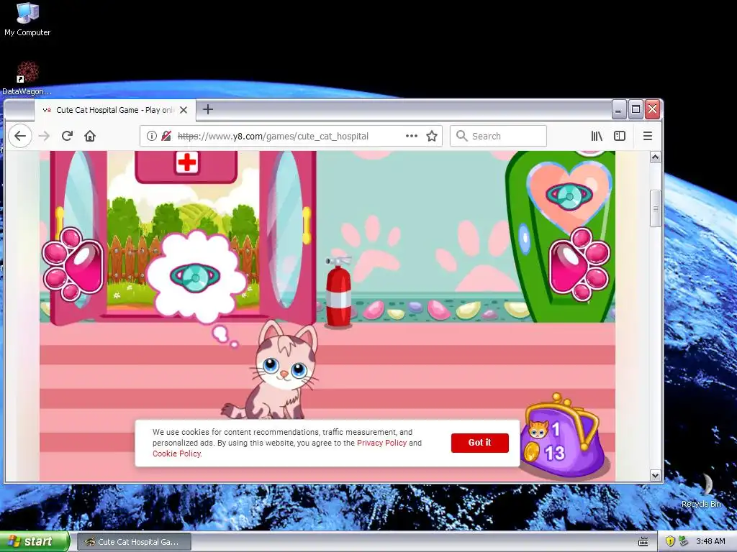Image resolution: width=737 pixels, height=552 pixels.
Task: Click the security shield tray icon
Action: pyautogui.click(x=670, y=541)
